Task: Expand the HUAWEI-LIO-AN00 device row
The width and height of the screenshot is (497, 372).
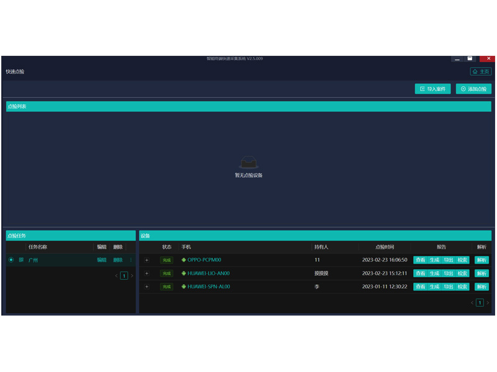Action: tap(147, 273)
